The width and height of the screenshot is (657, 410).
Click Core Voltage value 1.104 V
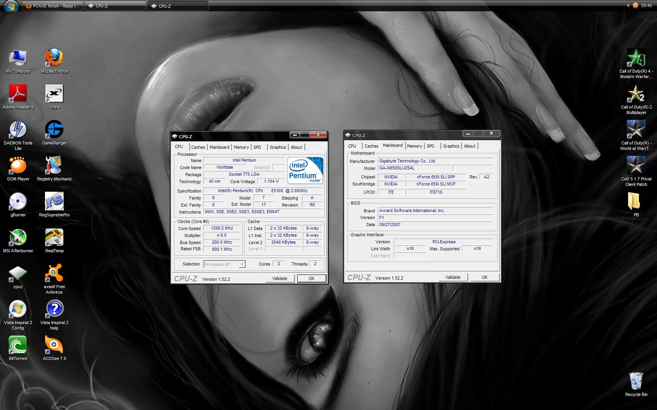point(271,182)
